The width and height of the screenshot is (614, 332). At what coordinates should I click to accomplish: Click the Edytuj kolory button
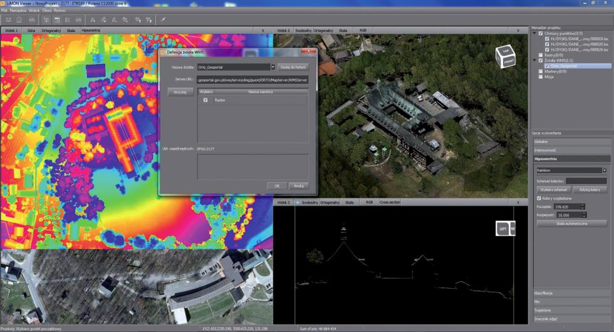pyautogui.click(x=590, y=190)
